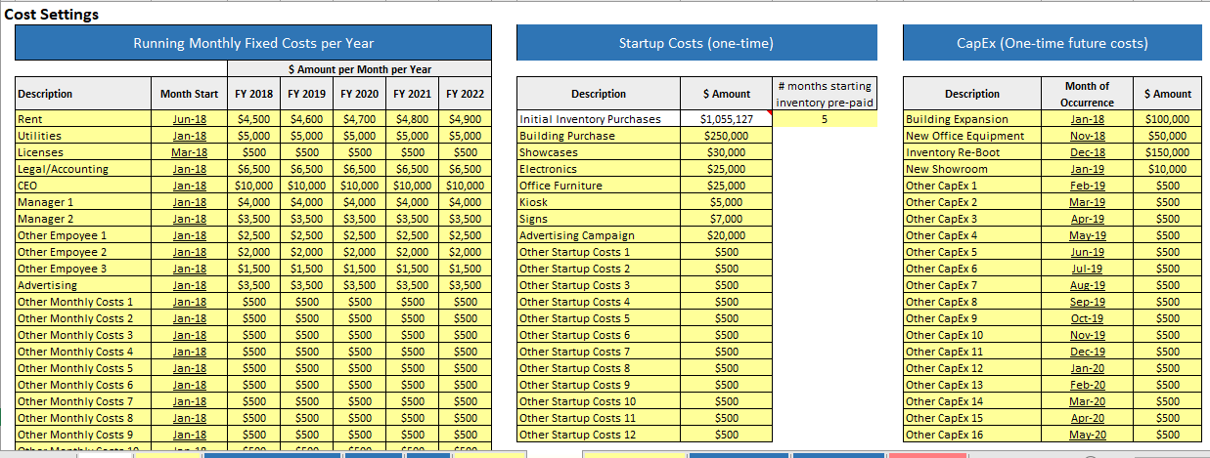
Task: Select the pre-paid months value 5
Action: coord(824,119)
